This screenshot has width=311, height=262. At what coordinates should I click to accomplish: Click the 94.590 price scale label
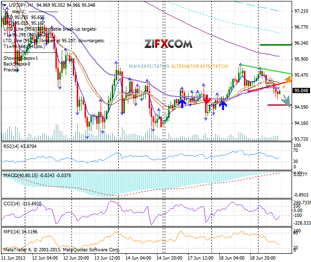[301, 107]
